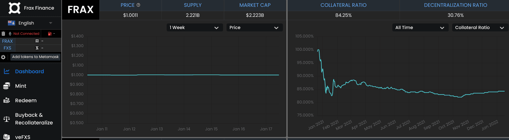The width and height of the screenshot is (509, 140).
Task: Open the veFXS menu item
Action: pos(23,137)
